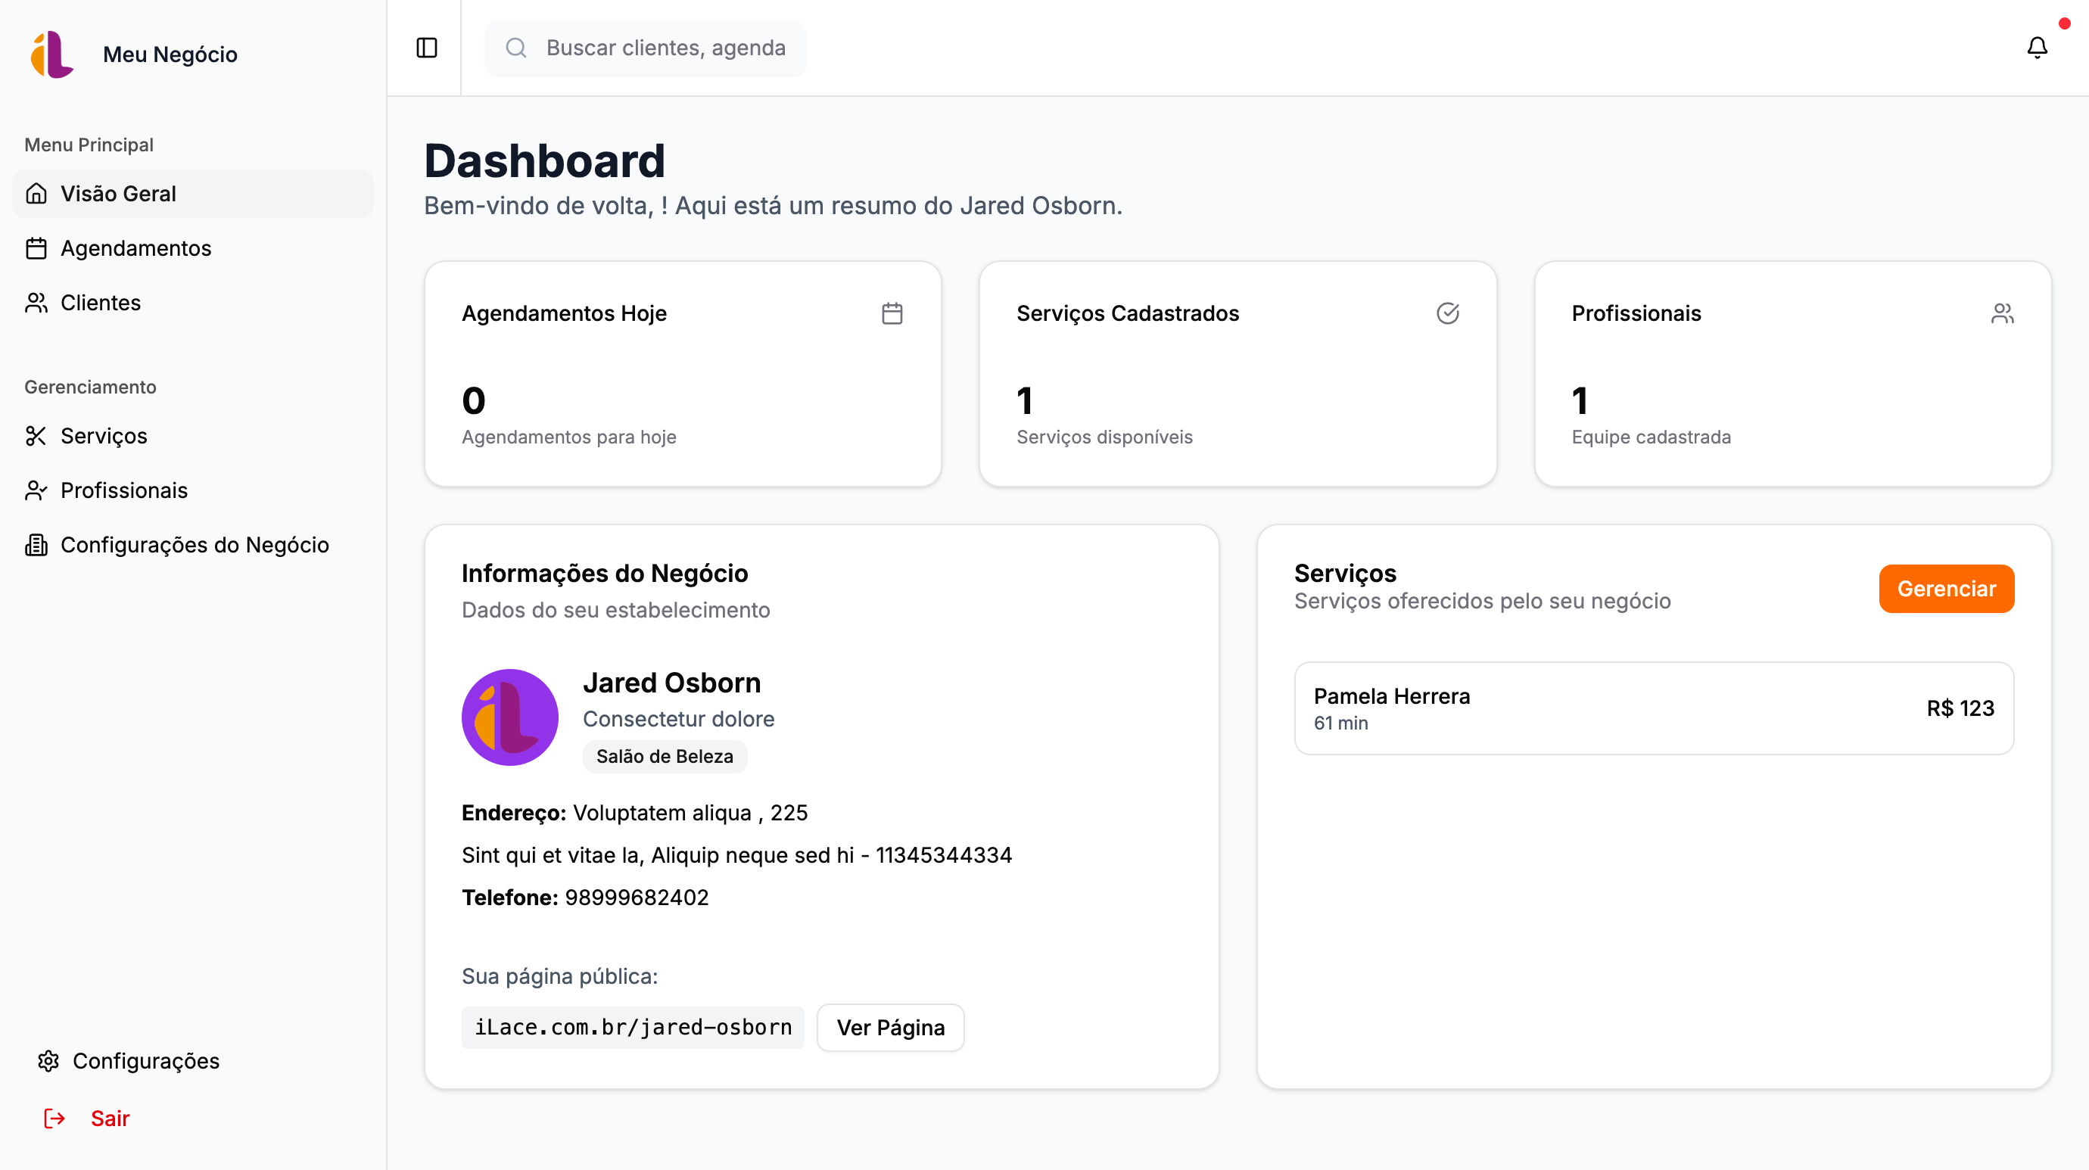Click the gear icon beside Configurações
2089x1170 pixels.
coord(48,1060)
